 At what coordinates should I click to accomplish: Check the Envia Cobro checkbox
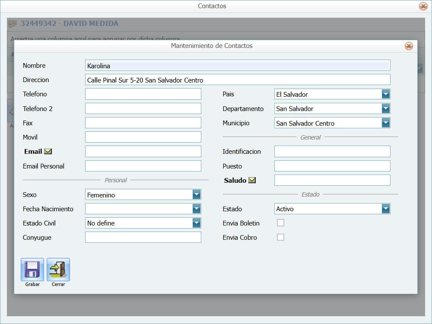pyautogui.click(x=280, y=237)
